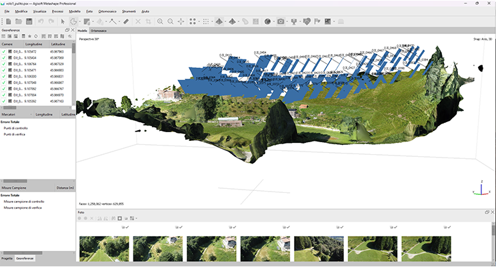The image size is (496, 267).
Task: Uncheck camera with longitude 9.105472
Action: pos(4,51)
